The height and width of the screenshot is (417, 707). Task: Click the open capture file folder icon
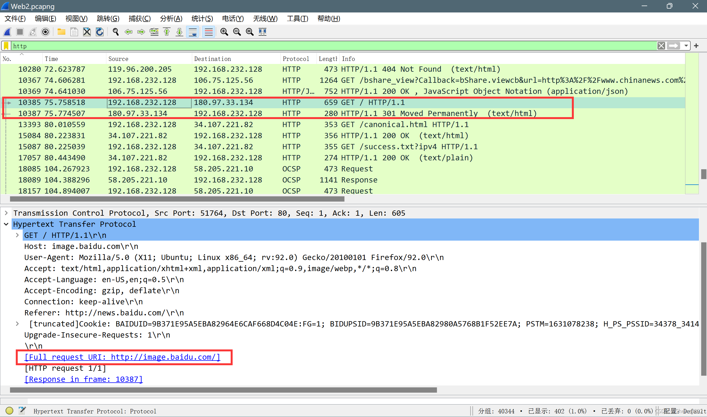[61, 32]
